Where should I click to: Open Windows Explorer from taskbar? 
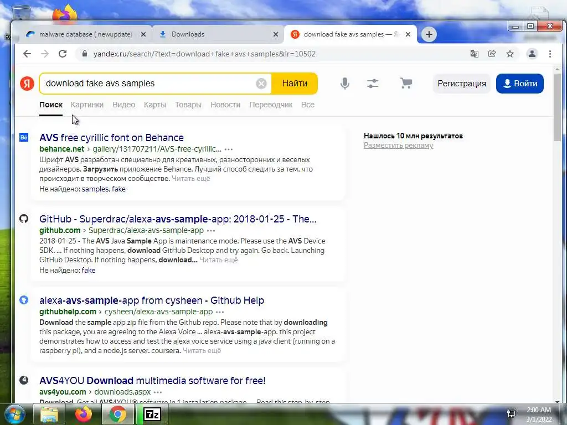click(49, 414)
